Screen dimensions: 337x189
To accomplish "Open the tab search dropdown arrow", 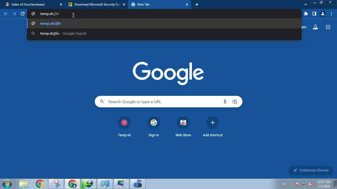I will coord(306,4).
